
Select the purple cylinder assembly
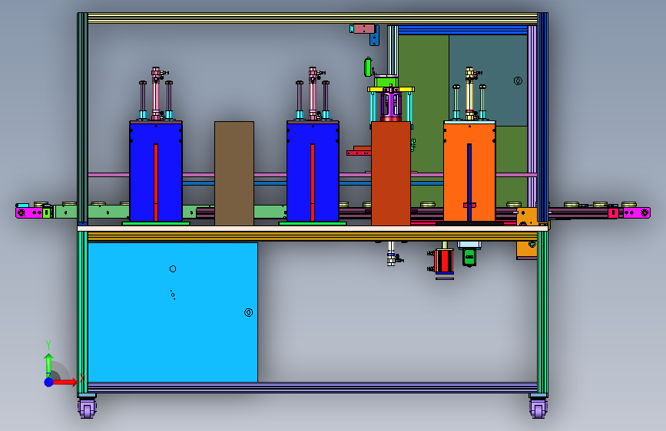pos(391,105)
